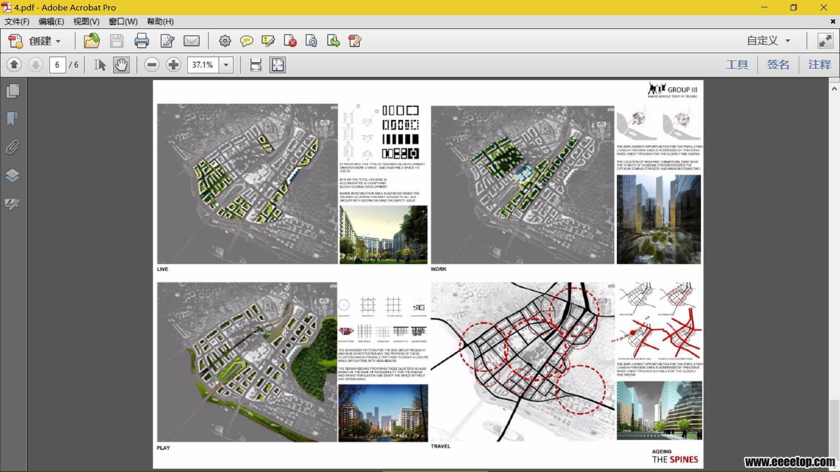Open the zoom level dropdown arrow
This screenshot has height=472, width=840.
tap(226, 65)
